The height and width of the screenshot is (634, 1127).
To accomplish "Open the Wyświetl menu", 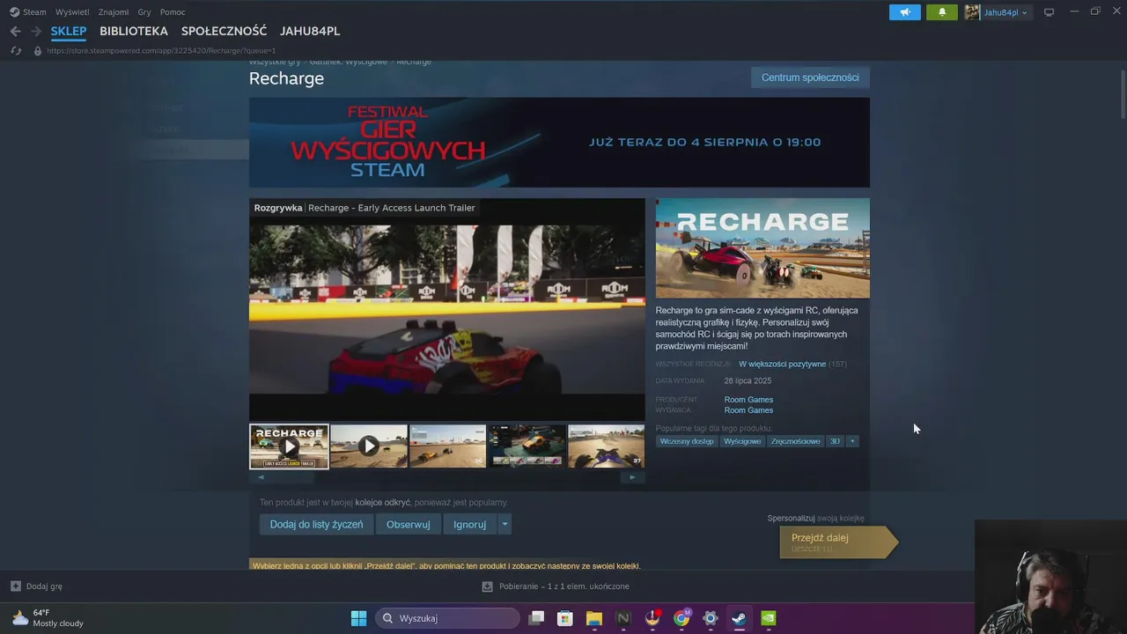I will tap(72, 12).
